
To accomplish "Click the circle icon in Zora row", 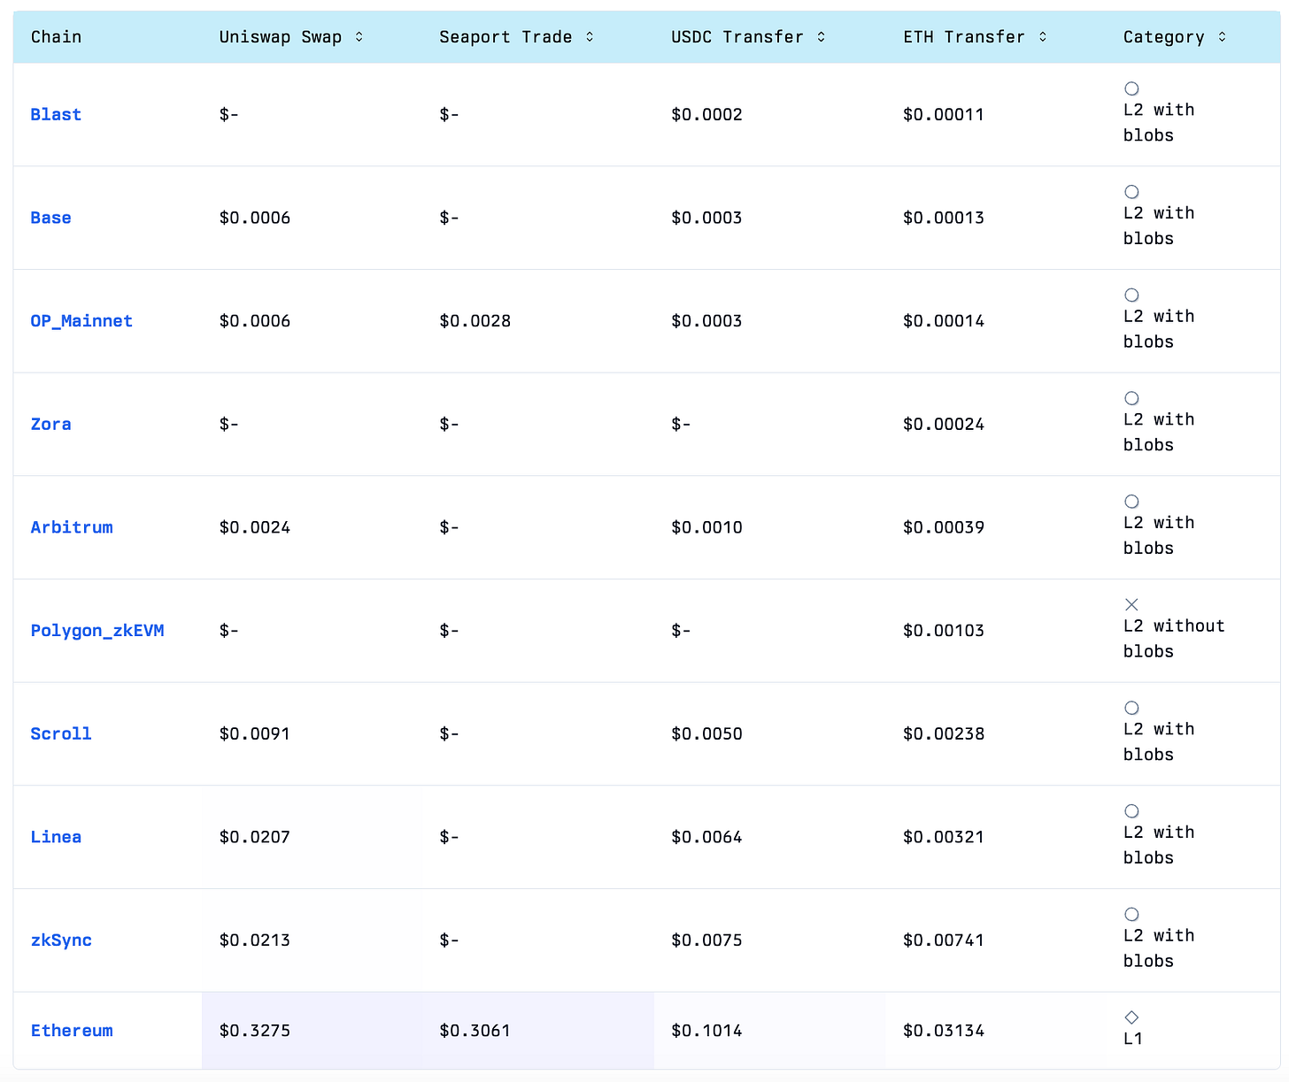I will [1131, 398].
